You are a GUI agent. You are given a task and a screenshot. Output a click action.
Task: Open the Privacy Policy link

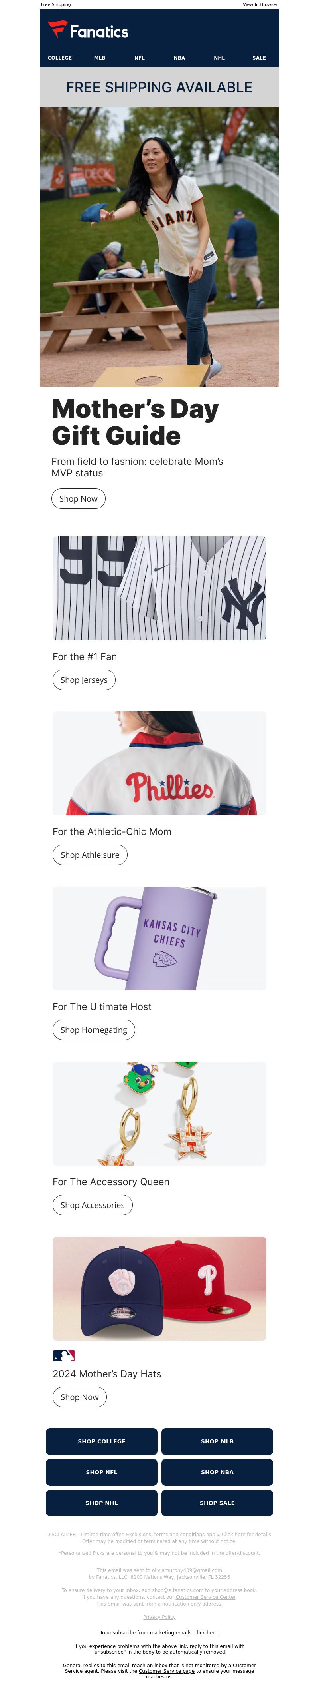tap(159, 1616)
